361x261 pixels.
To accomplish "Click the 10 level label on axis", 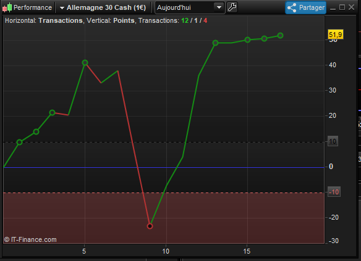I will click(x=333, y=141).
